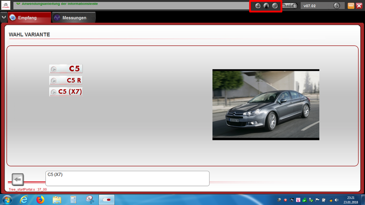Click the round icon beside version v07.02
This screenshot has width=365, height=205.
(x=336, y=6)
